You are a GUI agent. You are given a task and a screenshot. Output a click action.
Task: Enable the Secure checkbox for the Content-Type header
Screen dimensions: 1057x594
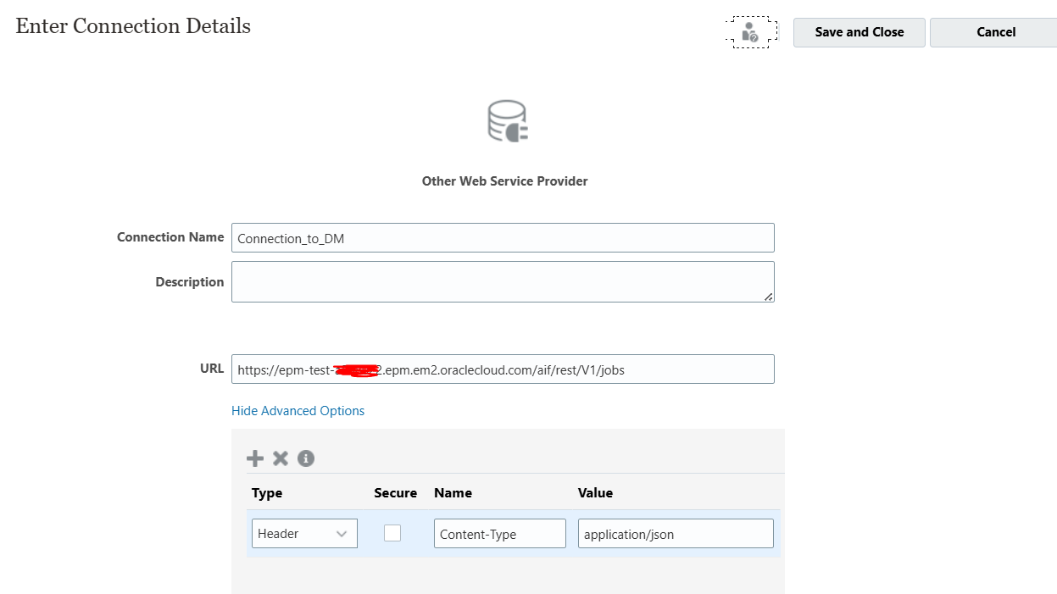pyautogui.click(x=392, y=533)
